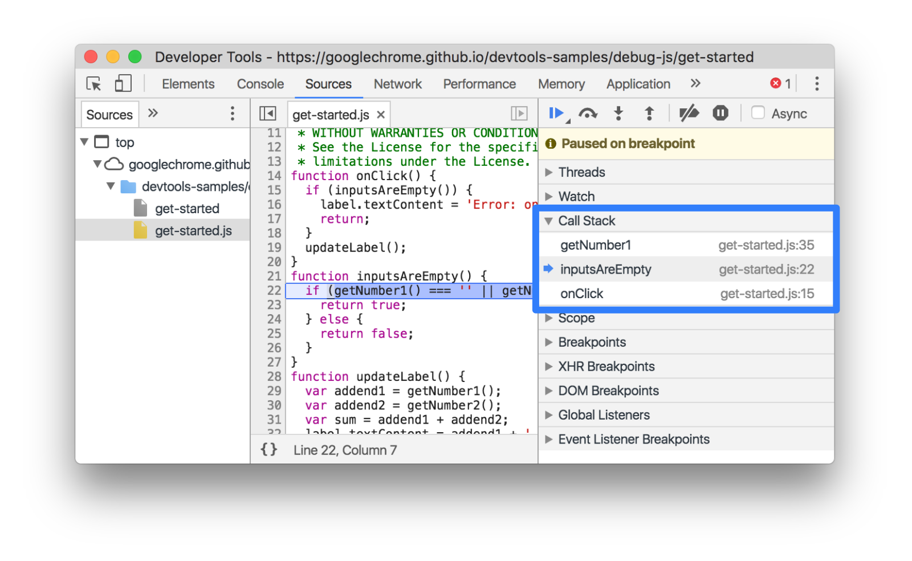This screenshot has width=912, height=561.
Task: Open the Console tab
Action: 260,84
